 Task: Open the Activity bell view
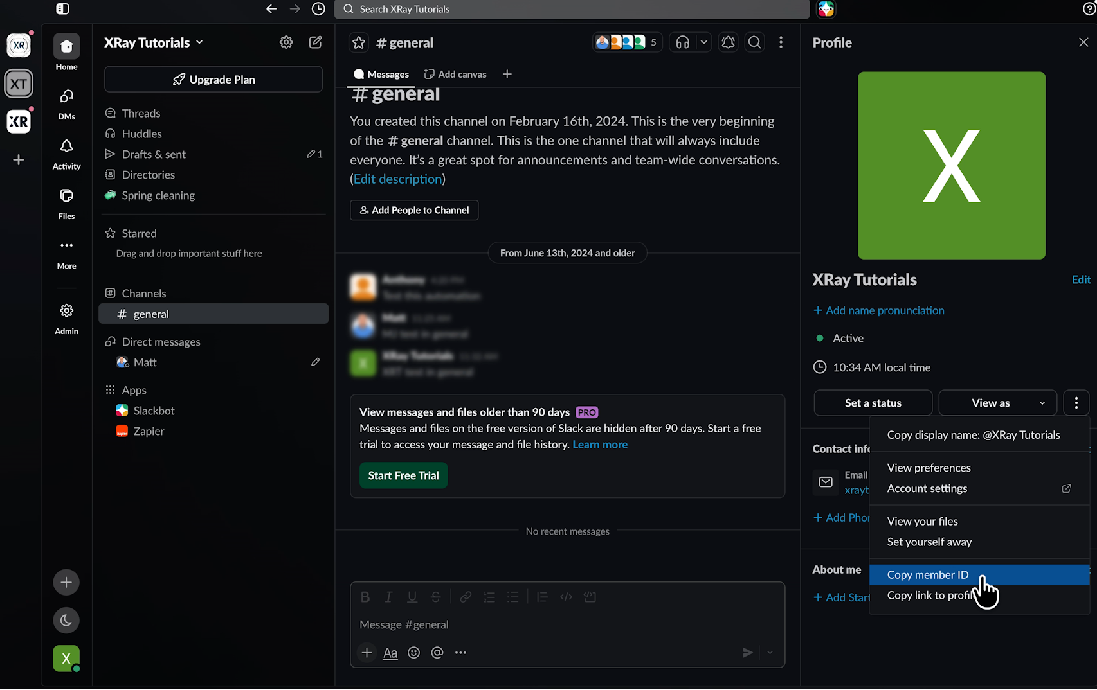(66, 154)
